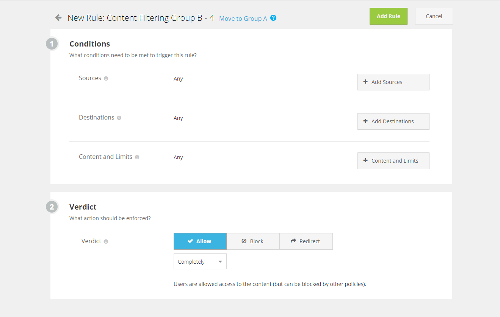Click the Content and Limits info icon
500x317 pixels.
(x=137, y=157)
